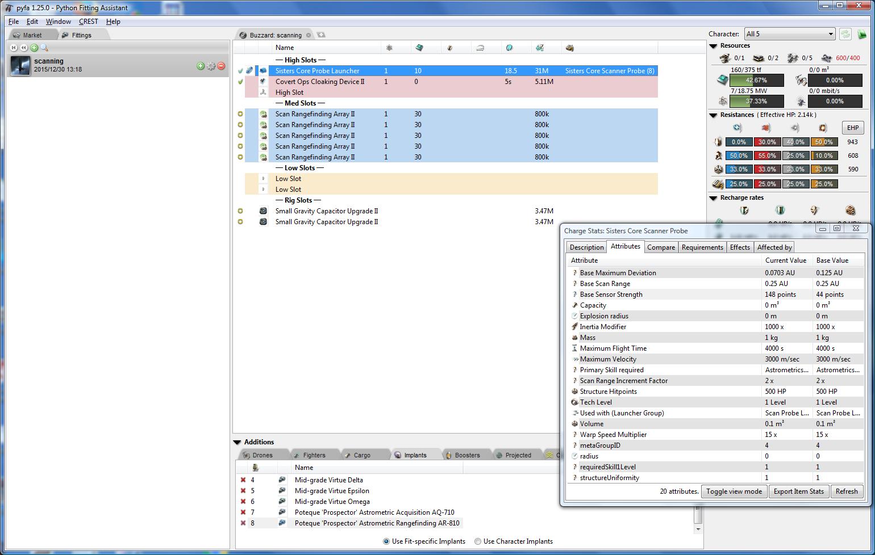Click the EM resistance column icon
The height and width of the screenshot is (555, 875).
[738, 128]
